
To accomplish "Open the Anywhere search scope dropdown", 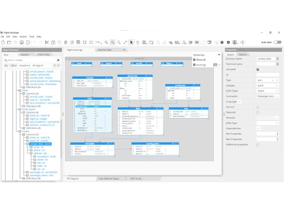I will pos(24,65).
